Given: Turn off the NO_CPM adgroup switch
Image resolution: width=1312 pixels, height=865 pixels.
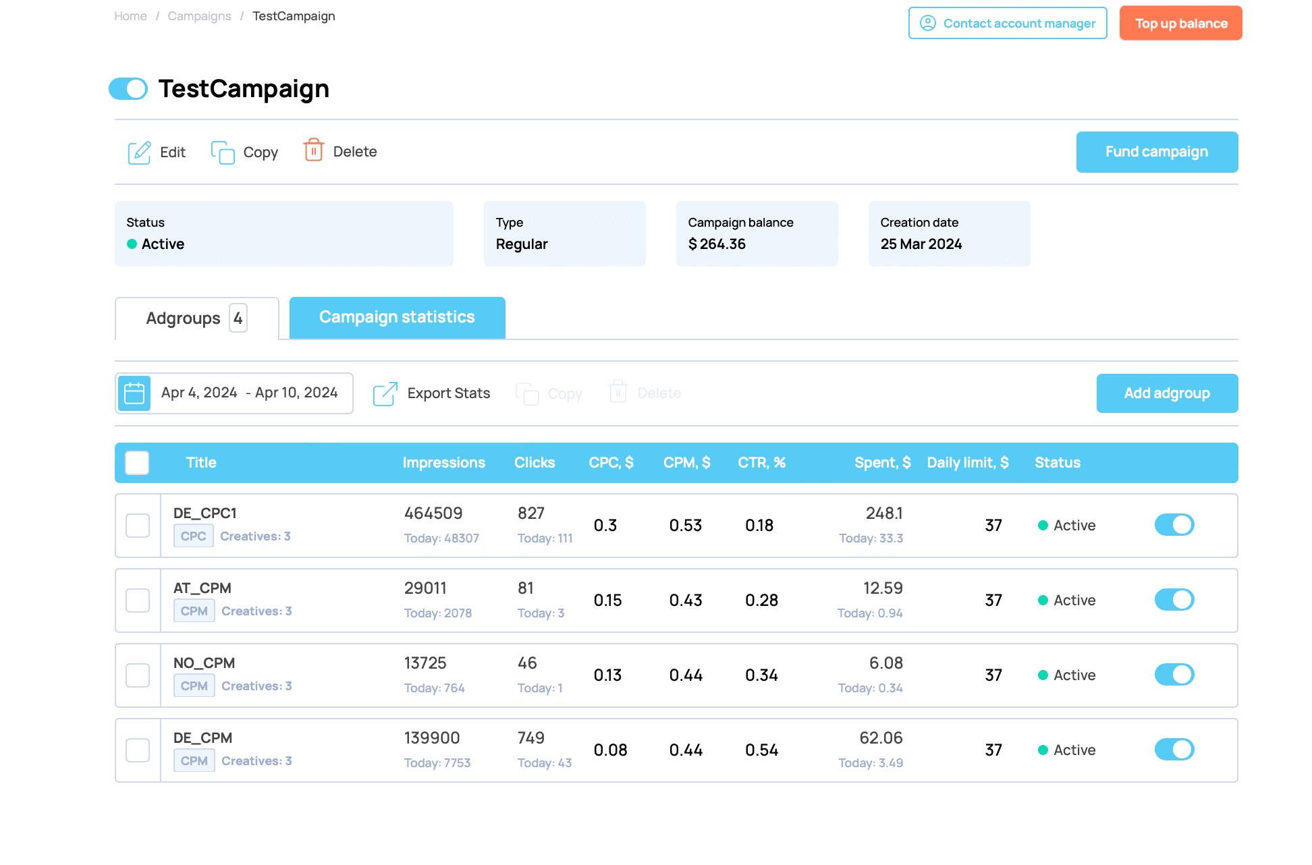Looking at the screenshot, I should click(1174, 675).
